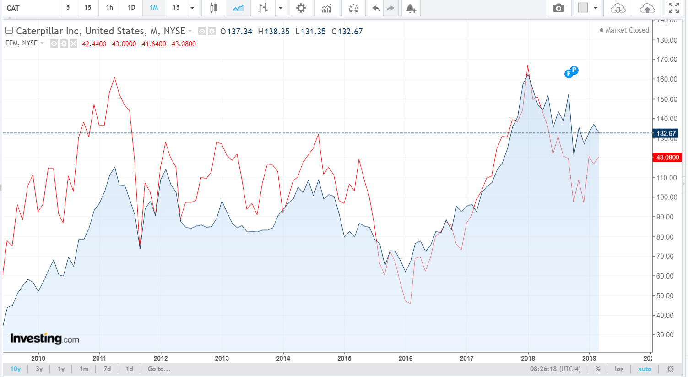Take a chart snapshot with camera icon
The width and height of the screenshot is (688, 377).
coord(558,8)
